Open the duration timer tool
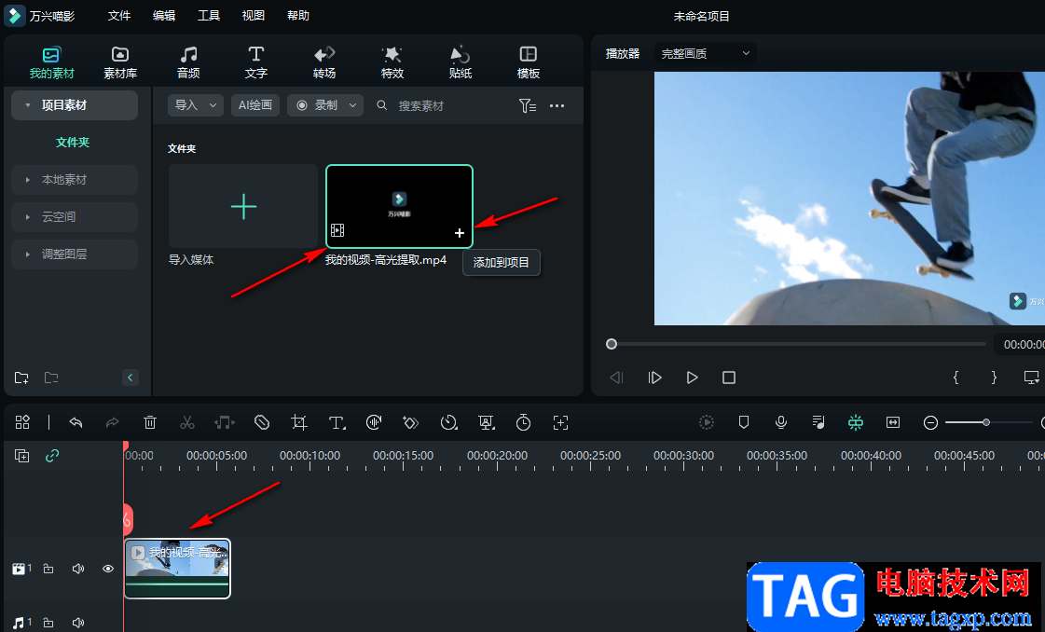 coord(523,422)
